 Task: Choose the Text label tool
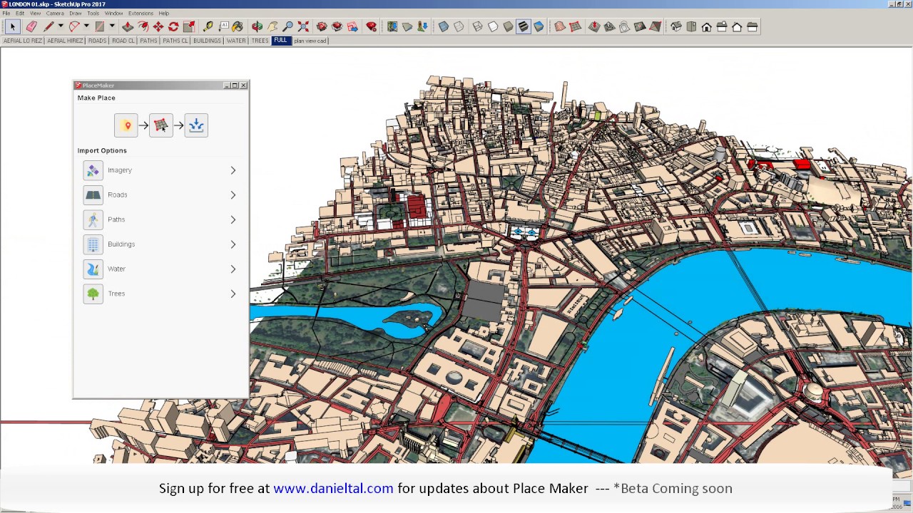(x=224, y=26)
